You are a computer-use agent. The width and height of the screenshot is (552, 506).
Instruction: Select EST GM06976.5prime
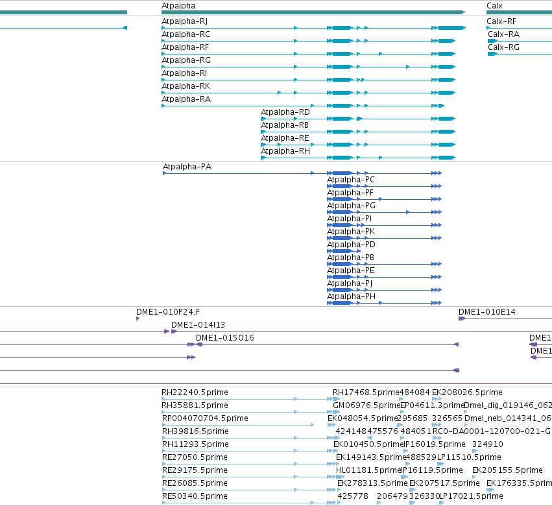[x=366, y=405]
